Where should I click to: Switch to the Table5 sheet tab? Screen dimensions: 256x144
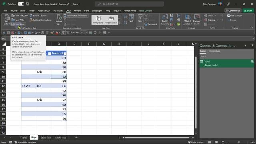tap(24, 138)
